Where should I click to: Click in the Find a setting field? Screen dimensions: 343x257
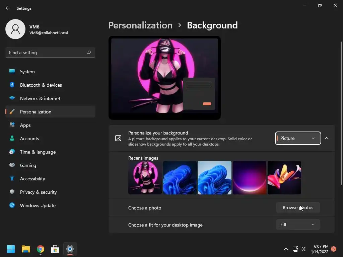(50, 53)
